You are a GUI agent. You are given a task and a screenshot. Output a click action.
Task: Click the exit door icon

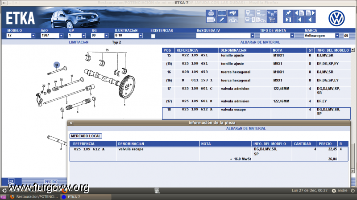[x=288, y=20]
